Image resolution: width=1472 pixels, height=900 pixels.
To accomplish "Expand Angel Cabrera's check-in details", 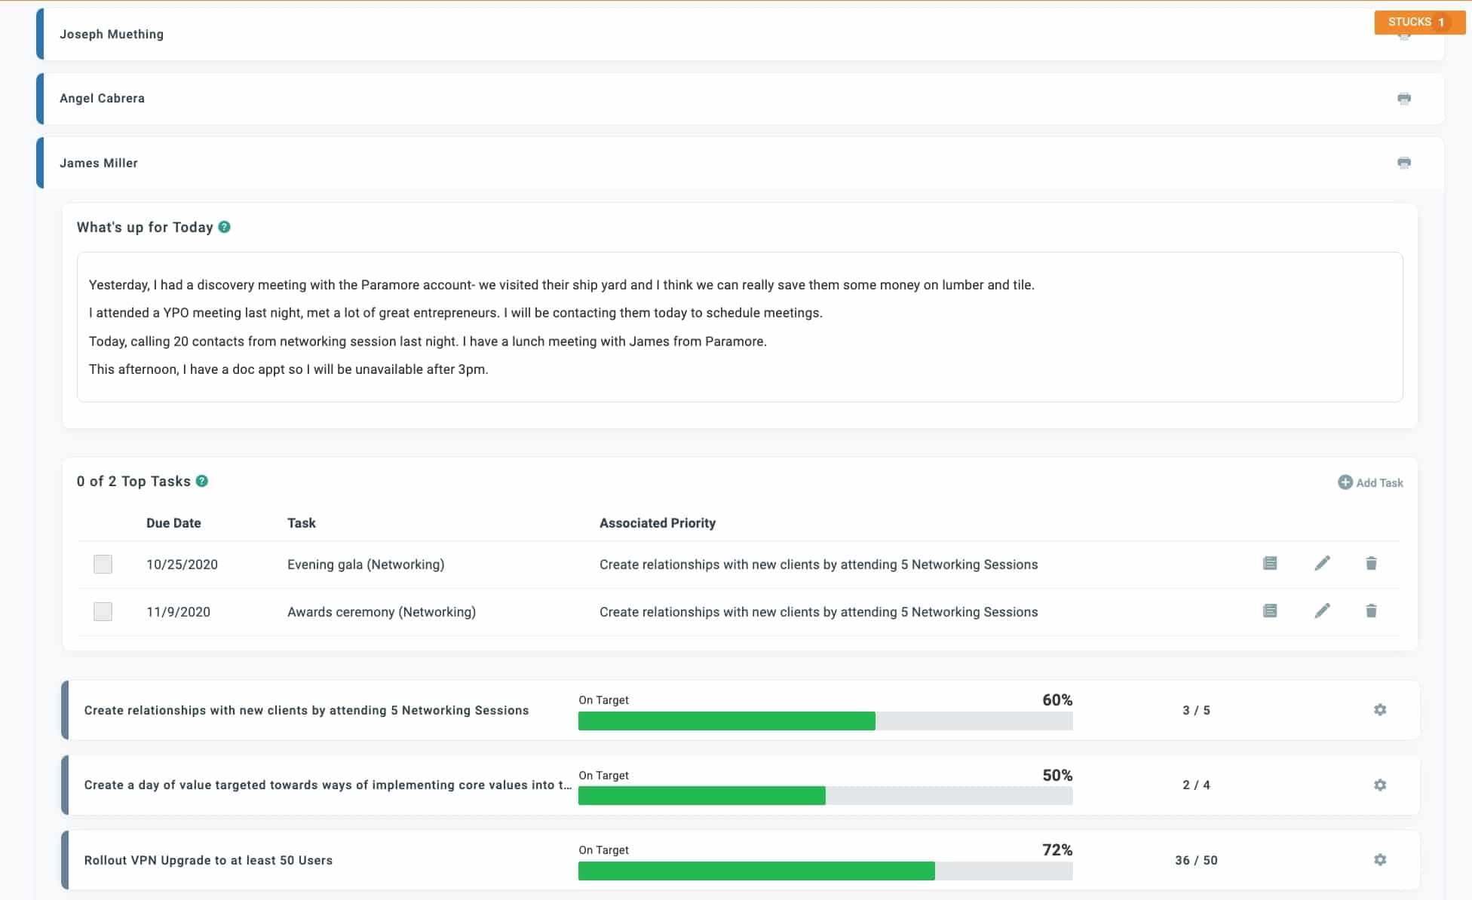I will (103, 98).
